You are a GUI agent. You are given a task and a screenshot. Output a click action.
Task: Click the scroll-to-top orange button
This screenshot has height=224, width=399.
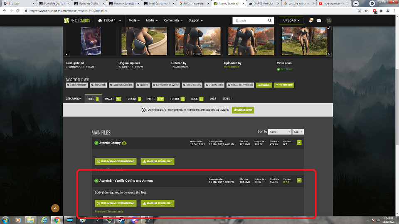pyautogui.click(x=55, y=208)
